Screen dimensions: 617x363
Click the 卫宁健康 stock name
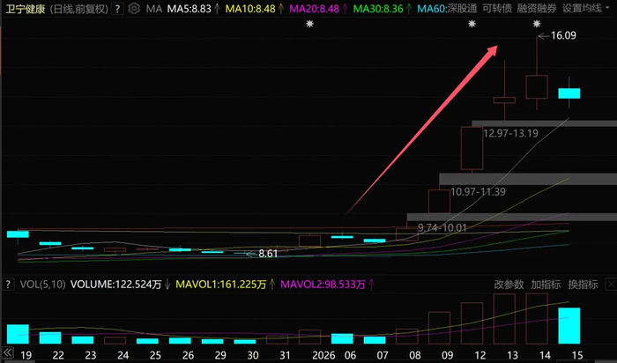26,9
